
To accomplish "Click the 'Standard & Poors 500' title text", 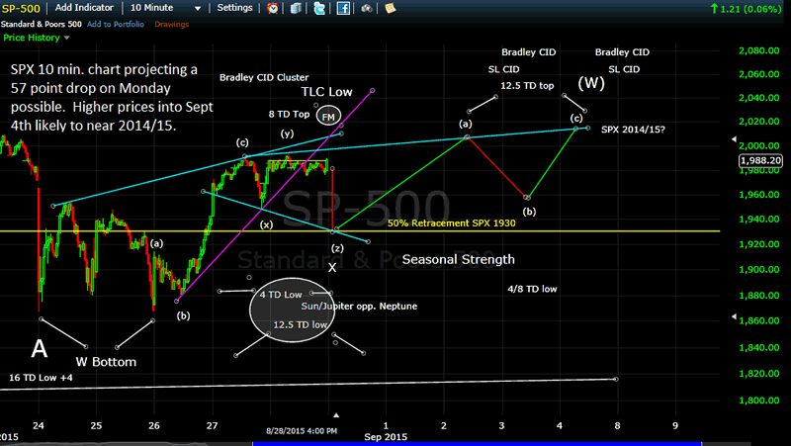I will (41, 24).
